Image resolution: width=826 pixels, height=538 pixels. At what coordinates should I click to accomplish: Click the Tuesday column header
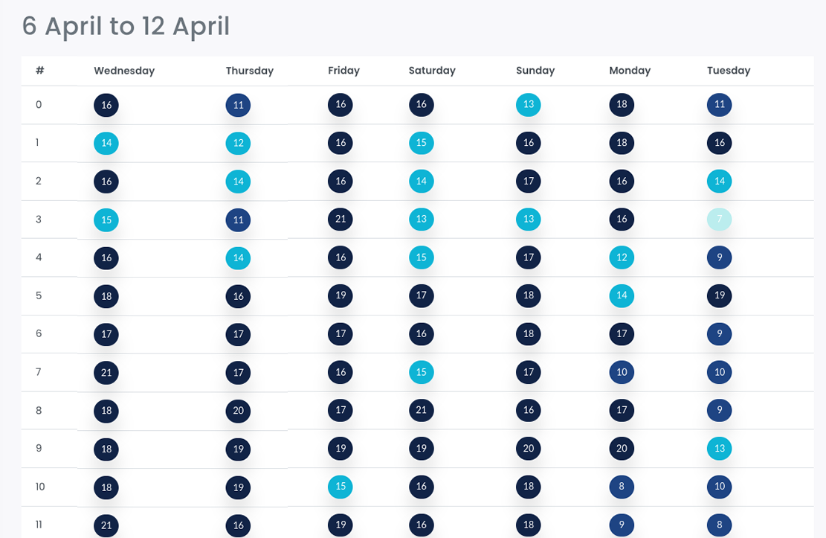[729, 71]
